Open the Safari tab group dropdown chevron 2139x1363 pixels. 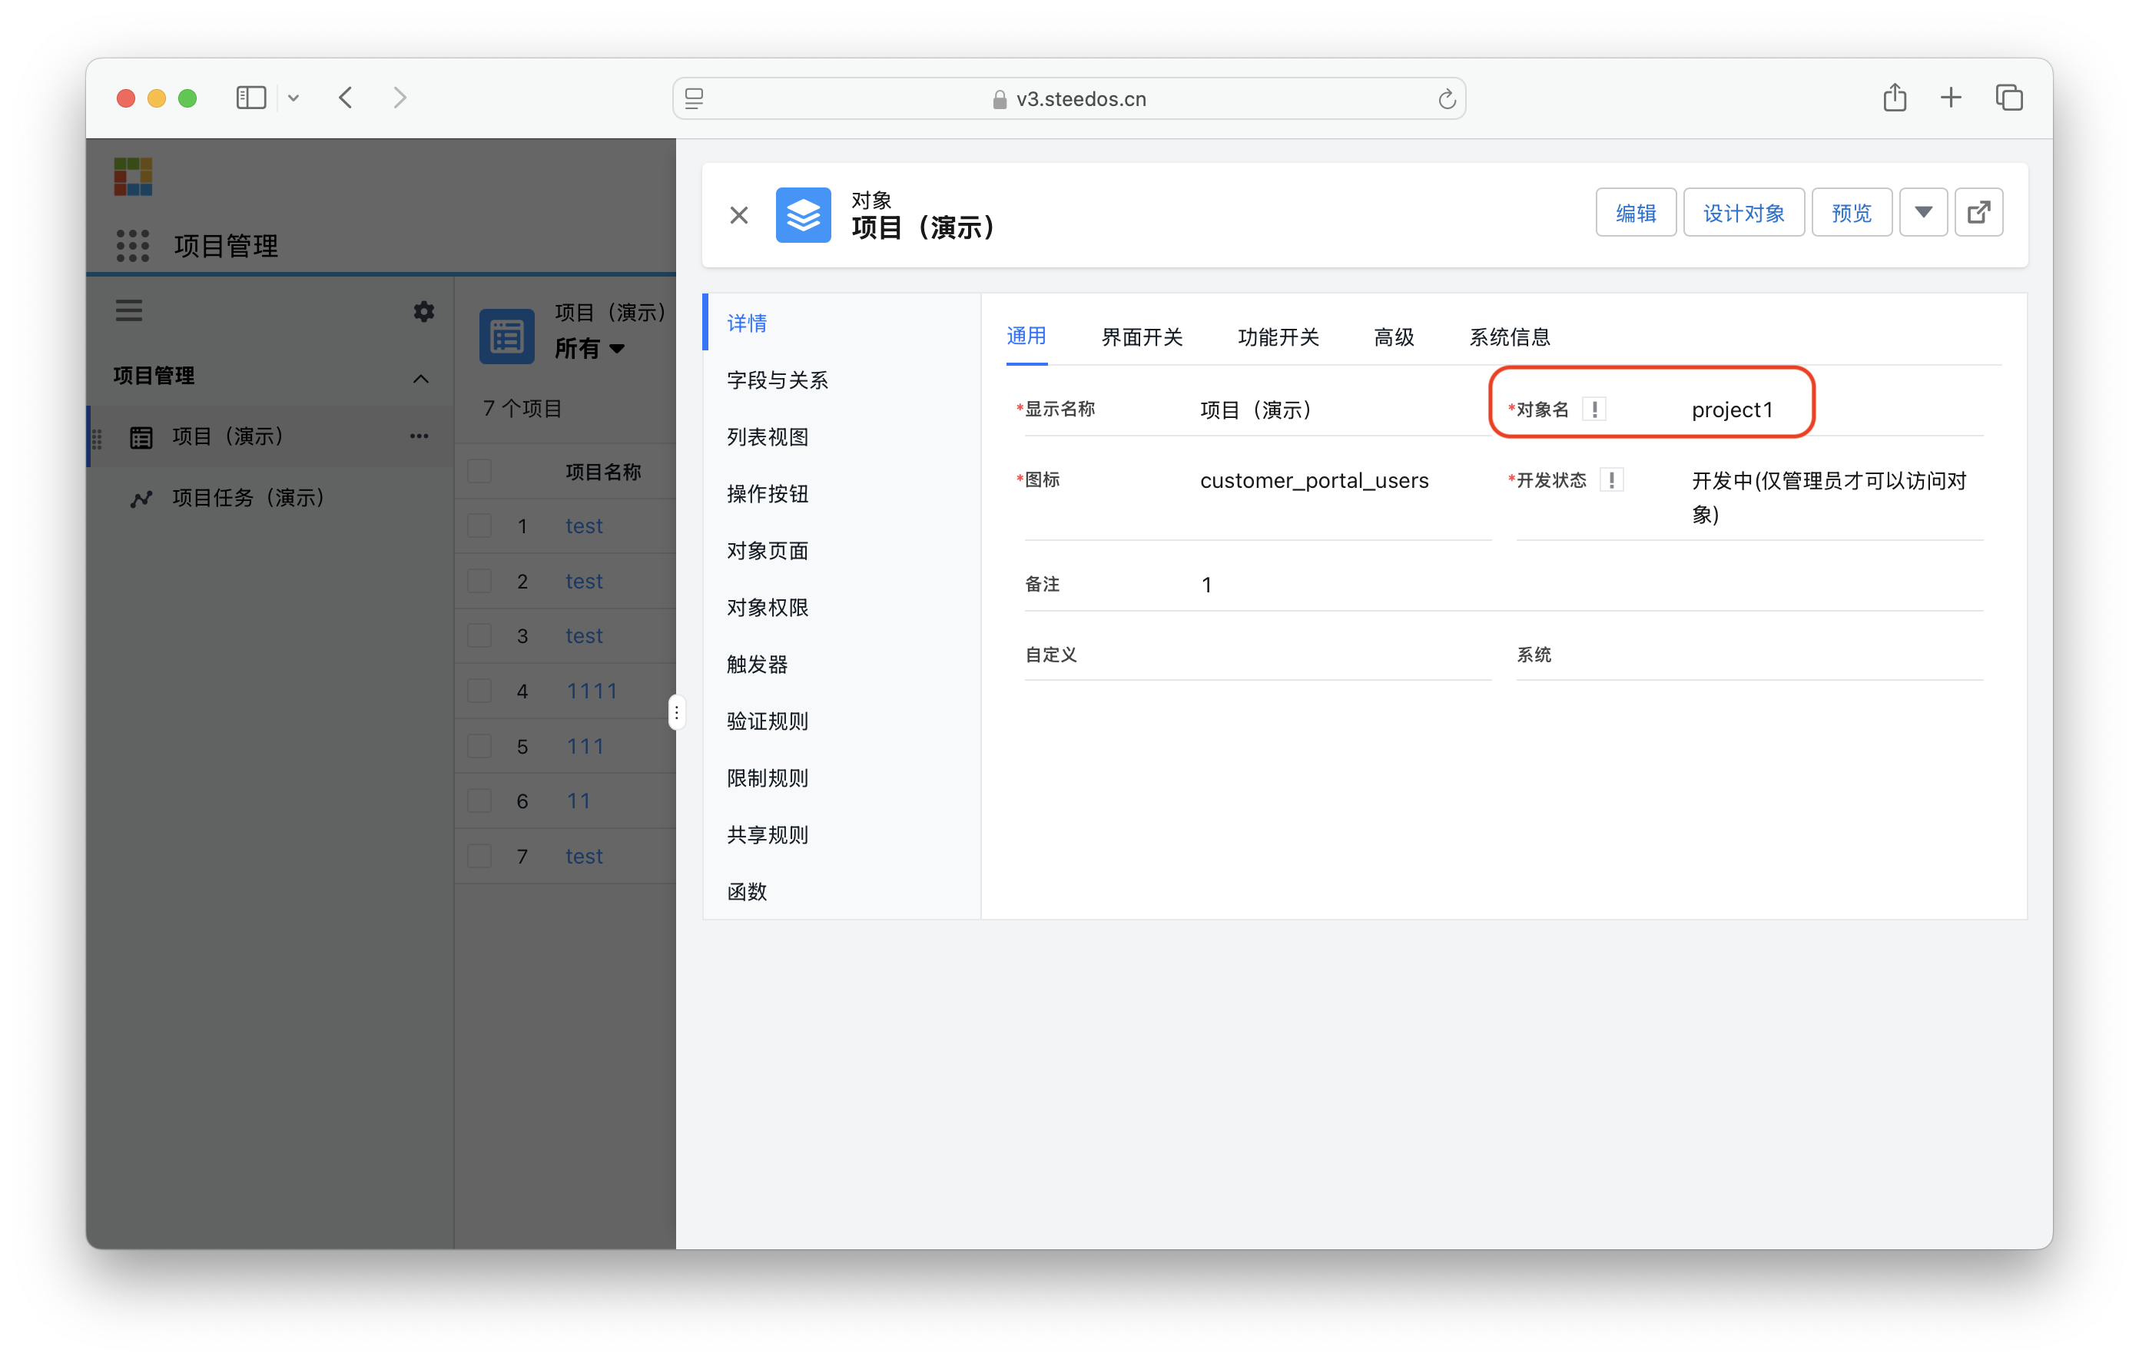pyautogui.click(x=293, y=98)
